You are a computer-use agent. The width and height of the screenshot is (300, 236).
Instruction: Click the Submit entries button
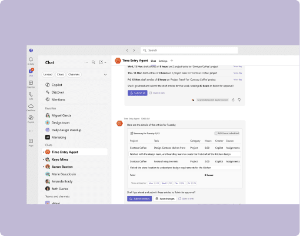click(139, 199)
